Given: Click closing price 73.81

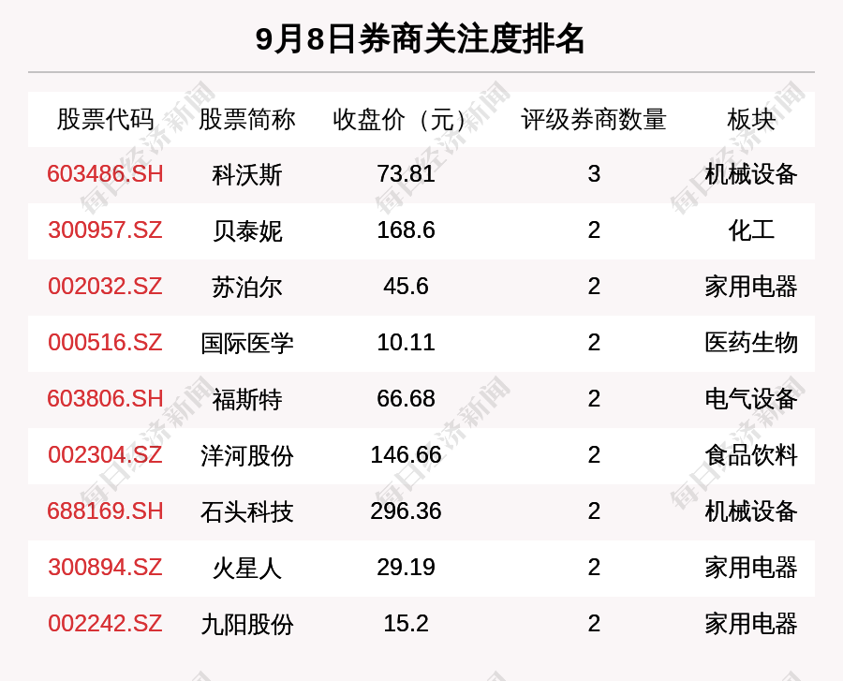Looking at the screenshot, I should (x=406, y=174).
